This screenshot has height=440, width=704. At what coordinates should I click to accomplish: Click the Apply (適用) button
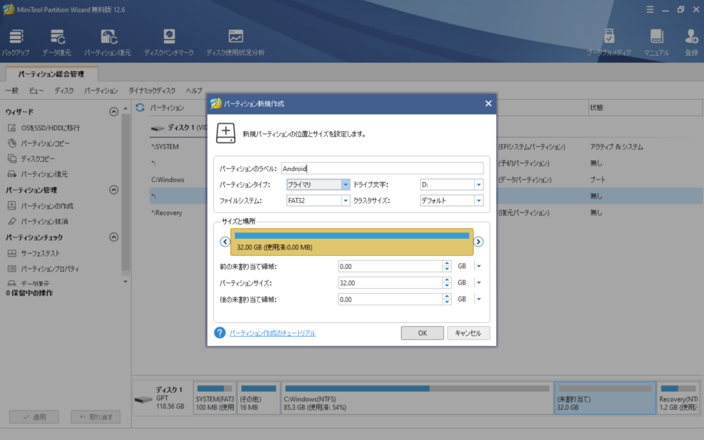[34, 417]
